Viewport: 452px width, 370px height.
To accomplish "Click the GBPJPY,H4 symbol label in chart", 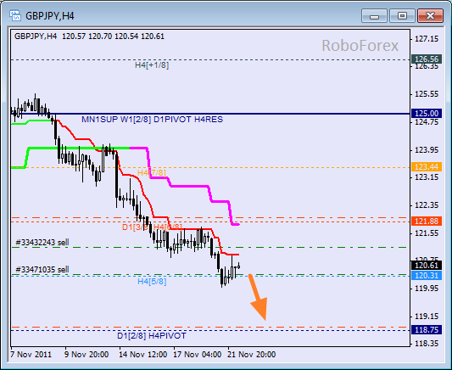I will [36, 36].
